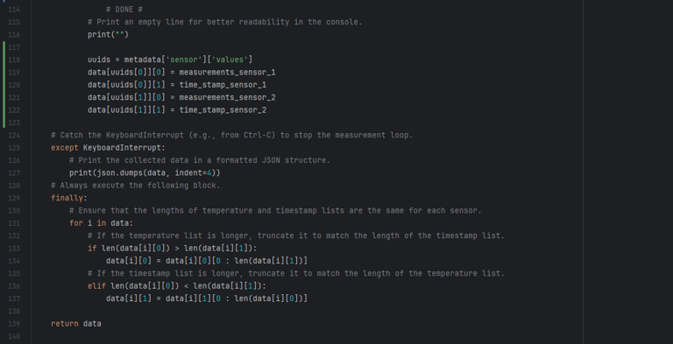Click the '# DONE #' comment
Image resolution: width=673 pixels, height=344 pixels.
pos(124,10)
